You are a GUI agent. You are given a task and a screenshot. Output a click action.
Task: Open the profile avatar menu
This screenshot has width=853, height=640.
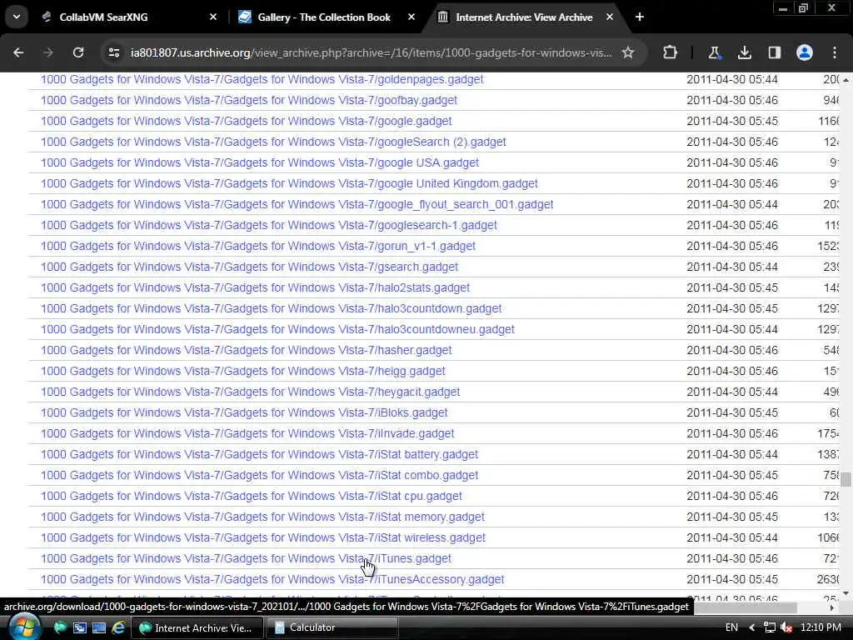pyautogui.click(x=805, y=52)
